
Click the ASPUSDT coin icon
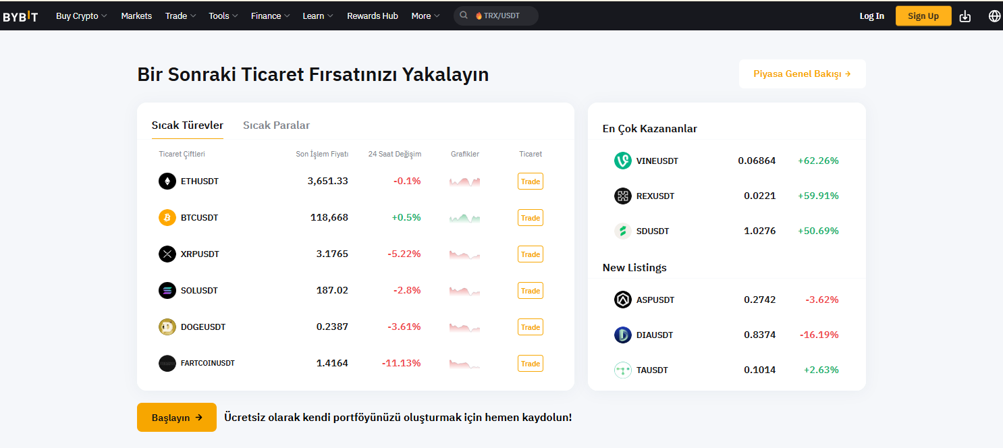[x=622, y=300]
